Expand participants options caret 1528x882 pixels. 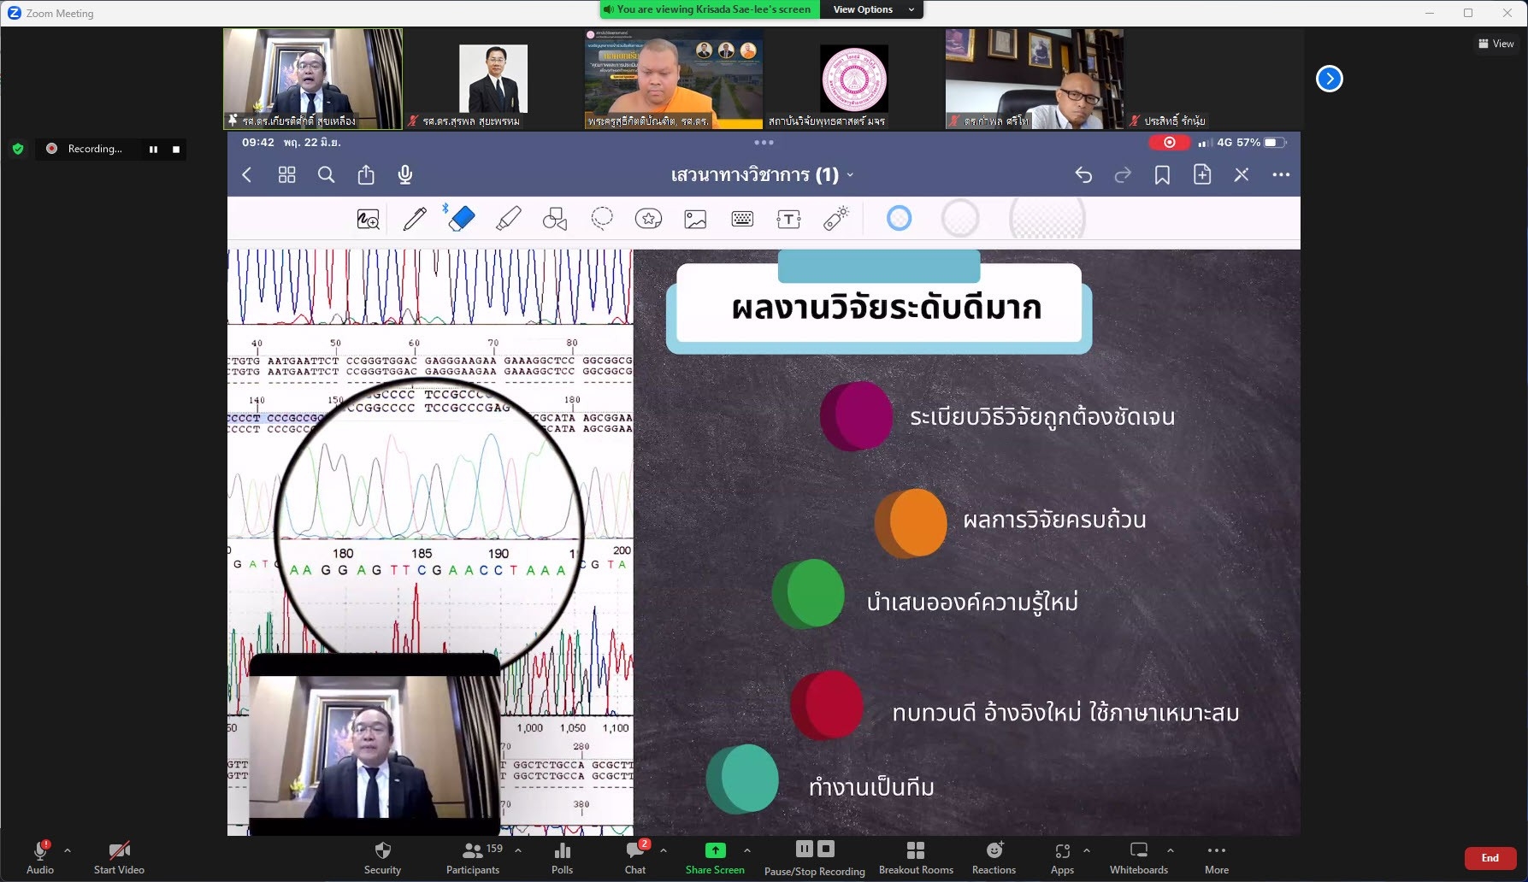pyautogui.click(x=518, y=850)
